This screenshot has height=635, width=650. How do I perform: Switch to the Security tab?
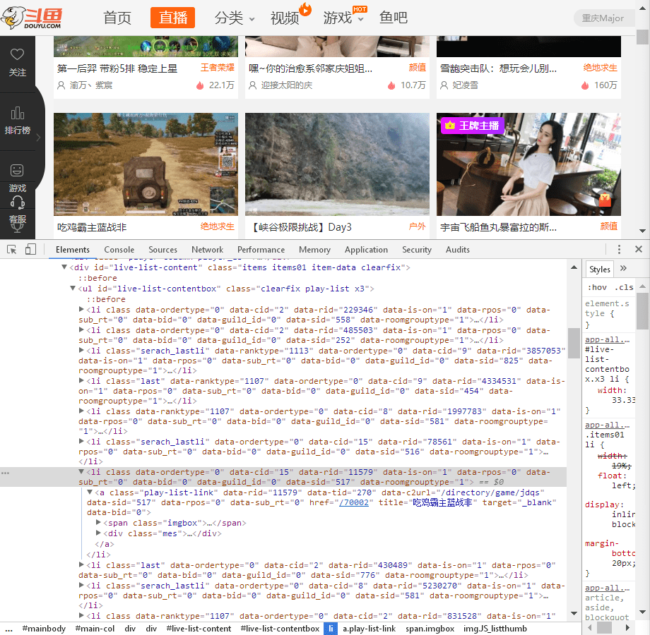[417, 250]
